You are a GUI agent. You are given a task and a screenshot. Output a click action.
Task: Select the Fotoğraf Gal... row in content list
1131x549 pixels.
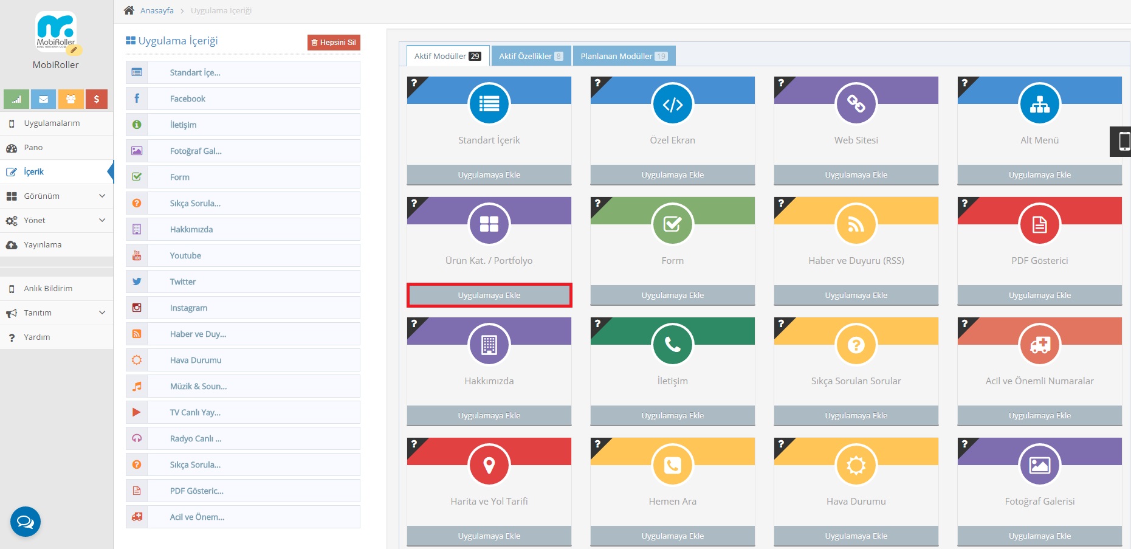[243, 151]
